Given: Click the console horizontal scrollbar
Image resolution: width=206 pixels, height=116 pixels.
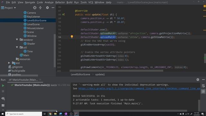Looking at the screenshot, I should pyautogui.click(x=130, y=111).
